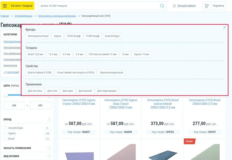Click the pink drywall sheet thumbnail
The height and width of the screenshot is (160, 232).
[121, 152]
